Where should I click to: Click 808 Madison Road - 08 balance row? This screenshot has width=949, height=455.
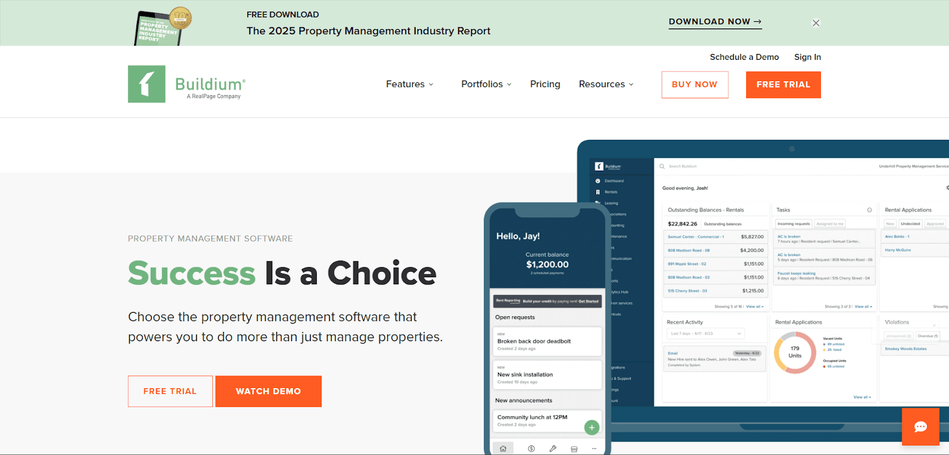pyautogui.click(x=715, y=250)
